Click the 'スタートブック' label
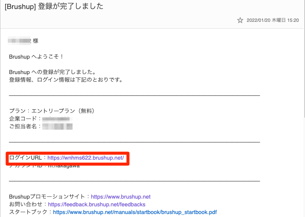 pyautogui.click(x=28, y=212)
